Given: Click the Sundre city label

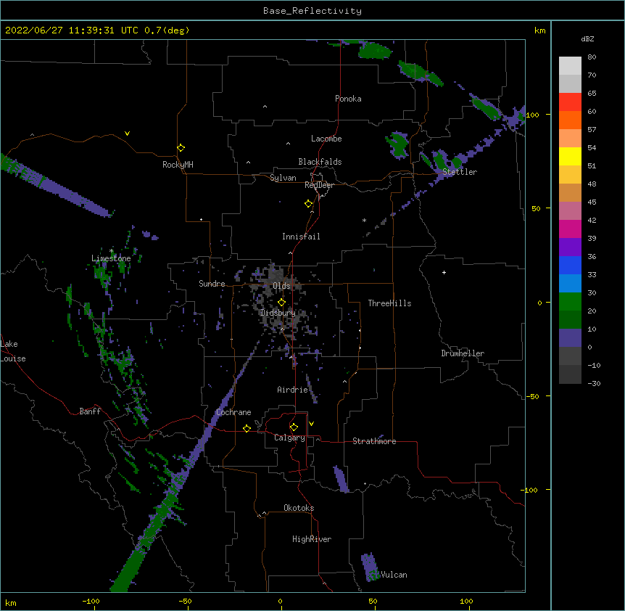Looking at the screenshot, I should coord(212,284).
